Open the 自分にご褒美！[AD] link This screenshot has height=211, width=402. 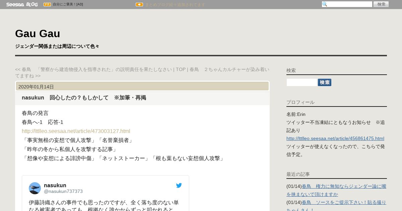tap(68, 4)
